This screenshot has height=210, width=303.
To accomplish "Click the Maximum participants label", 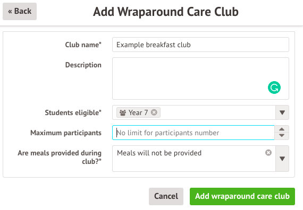I will tap(66, 133).
